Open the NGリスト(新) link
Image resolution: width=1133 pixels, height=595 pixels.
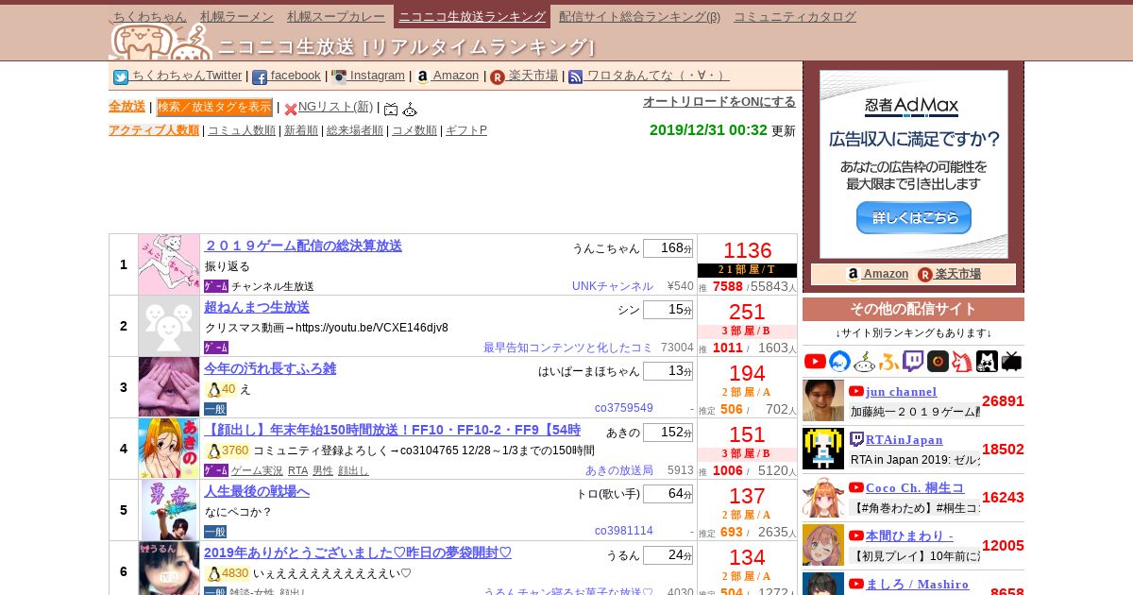pos(335,107)
